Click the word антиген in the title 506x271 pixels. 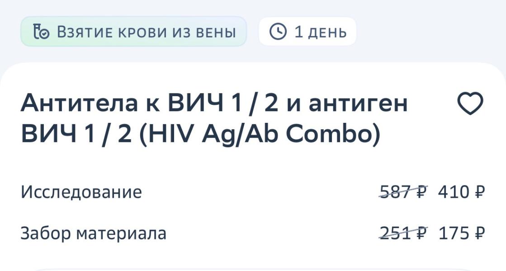click(358, 103)
